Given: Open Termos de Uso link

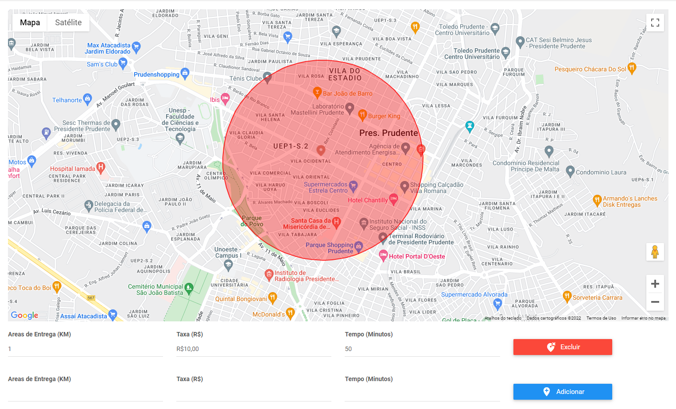Looking at the screenshot, I should tap(601, 318).
